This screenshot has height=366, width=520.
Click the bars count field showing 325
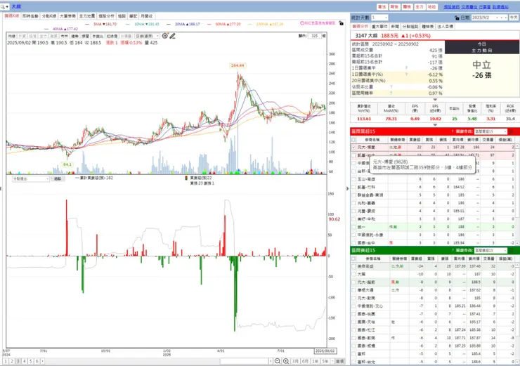pyautogui.click(x=315, y=36)
